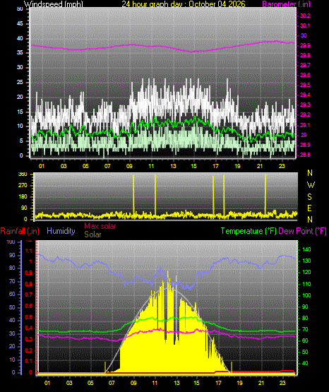Click the '29.1' barometer axis value
This screenshot has height=392, width=329.
[305, 125]
